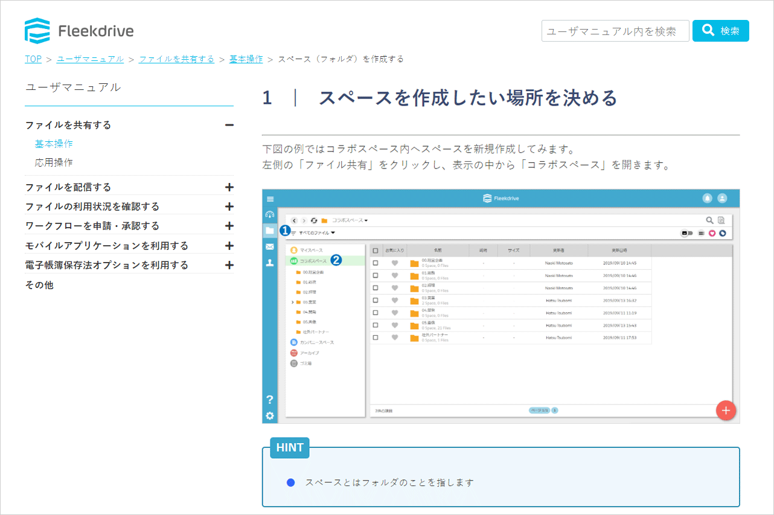Click the person icon in app sidebar
The height and width of the screenshot is (515, 774).
270,263
